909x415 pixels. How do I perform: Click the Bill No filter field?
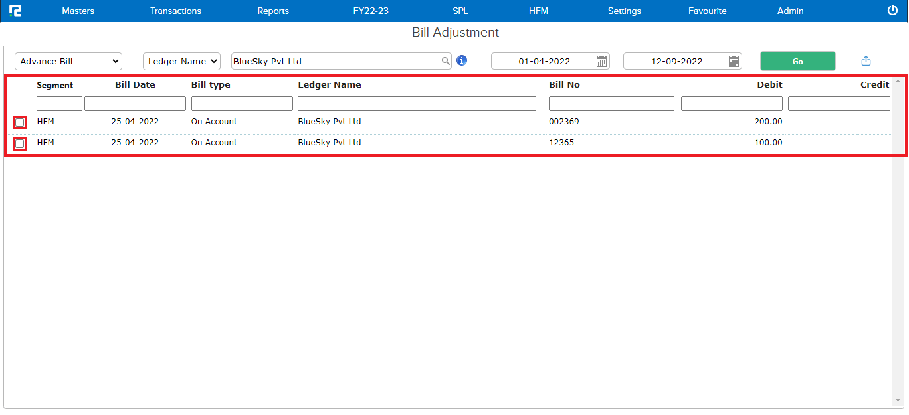[611, 104]
